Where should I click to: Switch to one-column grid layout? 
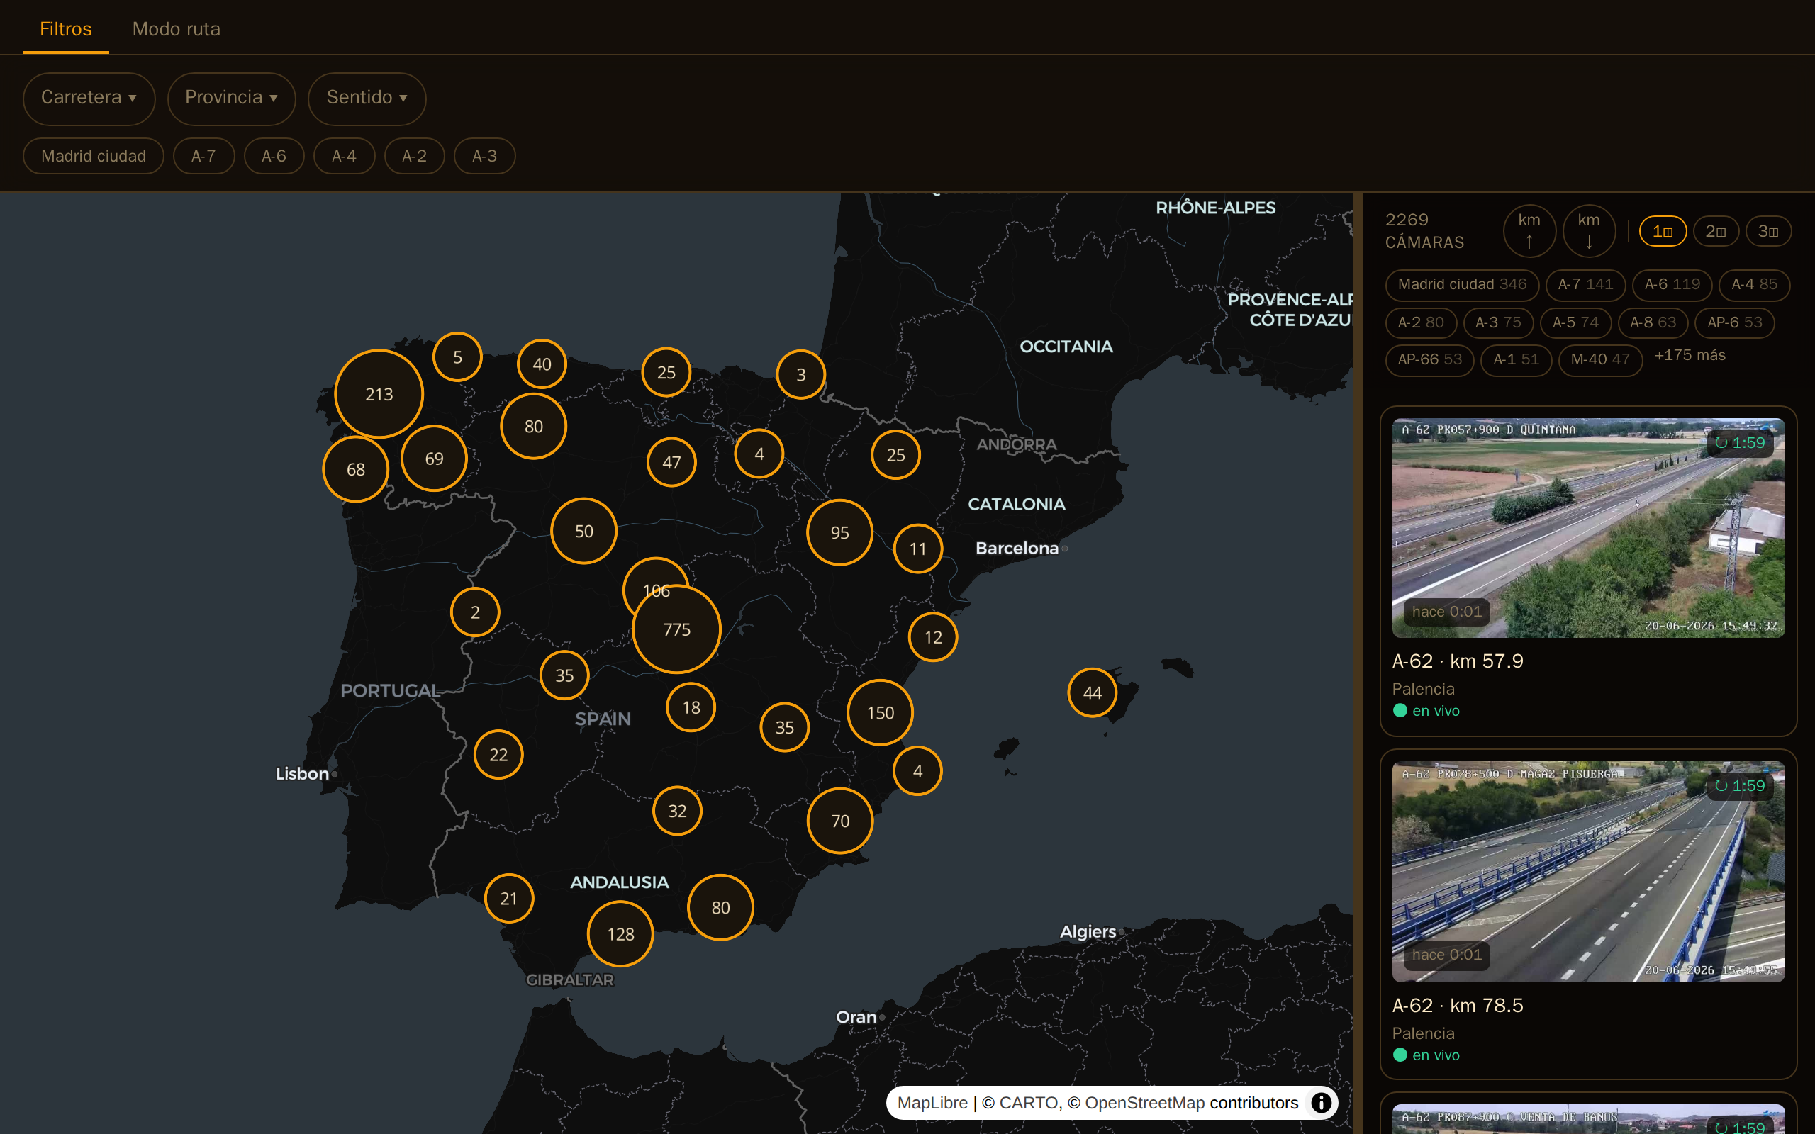pyautogui.click(x=1663, y=231)
